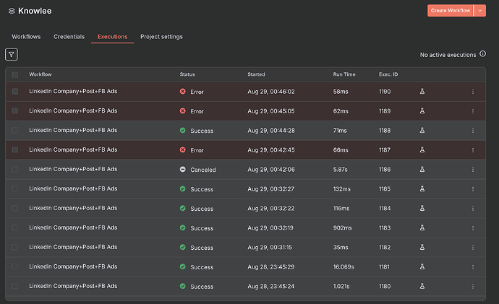Image resolution: width=499 pixels, height=304 pixels.
Task: Toggle the select-all checkbox in table header
Action: click(15, 74)
